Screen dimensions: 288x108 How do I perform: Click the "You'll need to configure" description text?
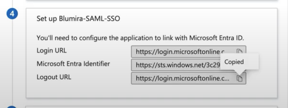click(x=140, y=38)
